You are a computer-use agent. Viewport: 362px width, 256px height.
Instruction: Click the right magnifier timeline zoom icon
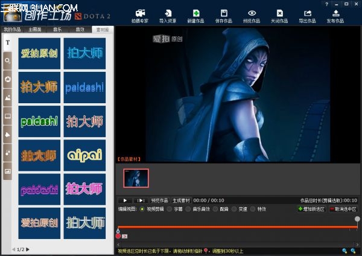tap(353, 251)
